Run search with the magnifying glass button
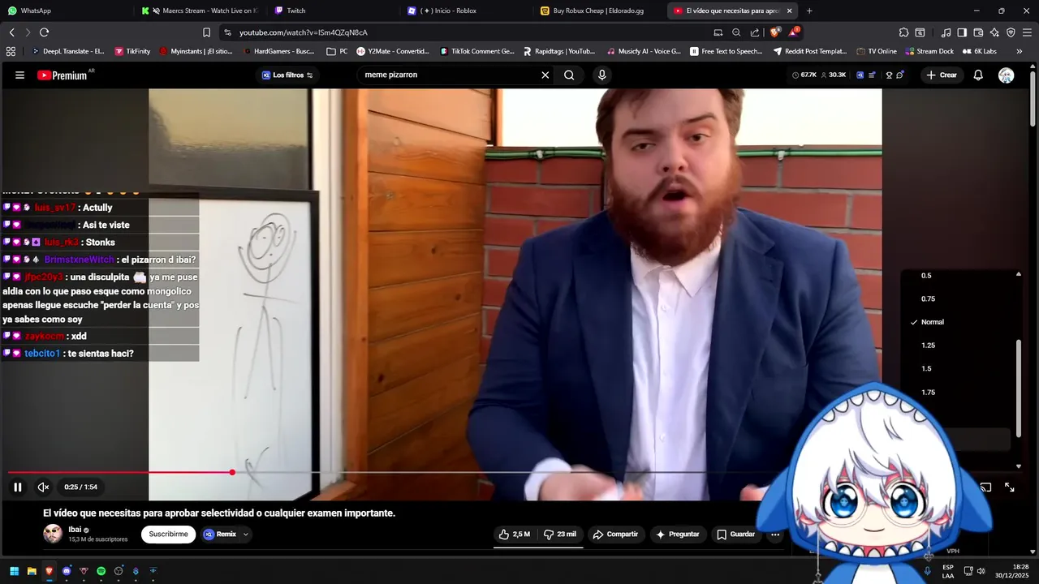Viewport: 1039px width, 584px height. [x=569, y=75]
